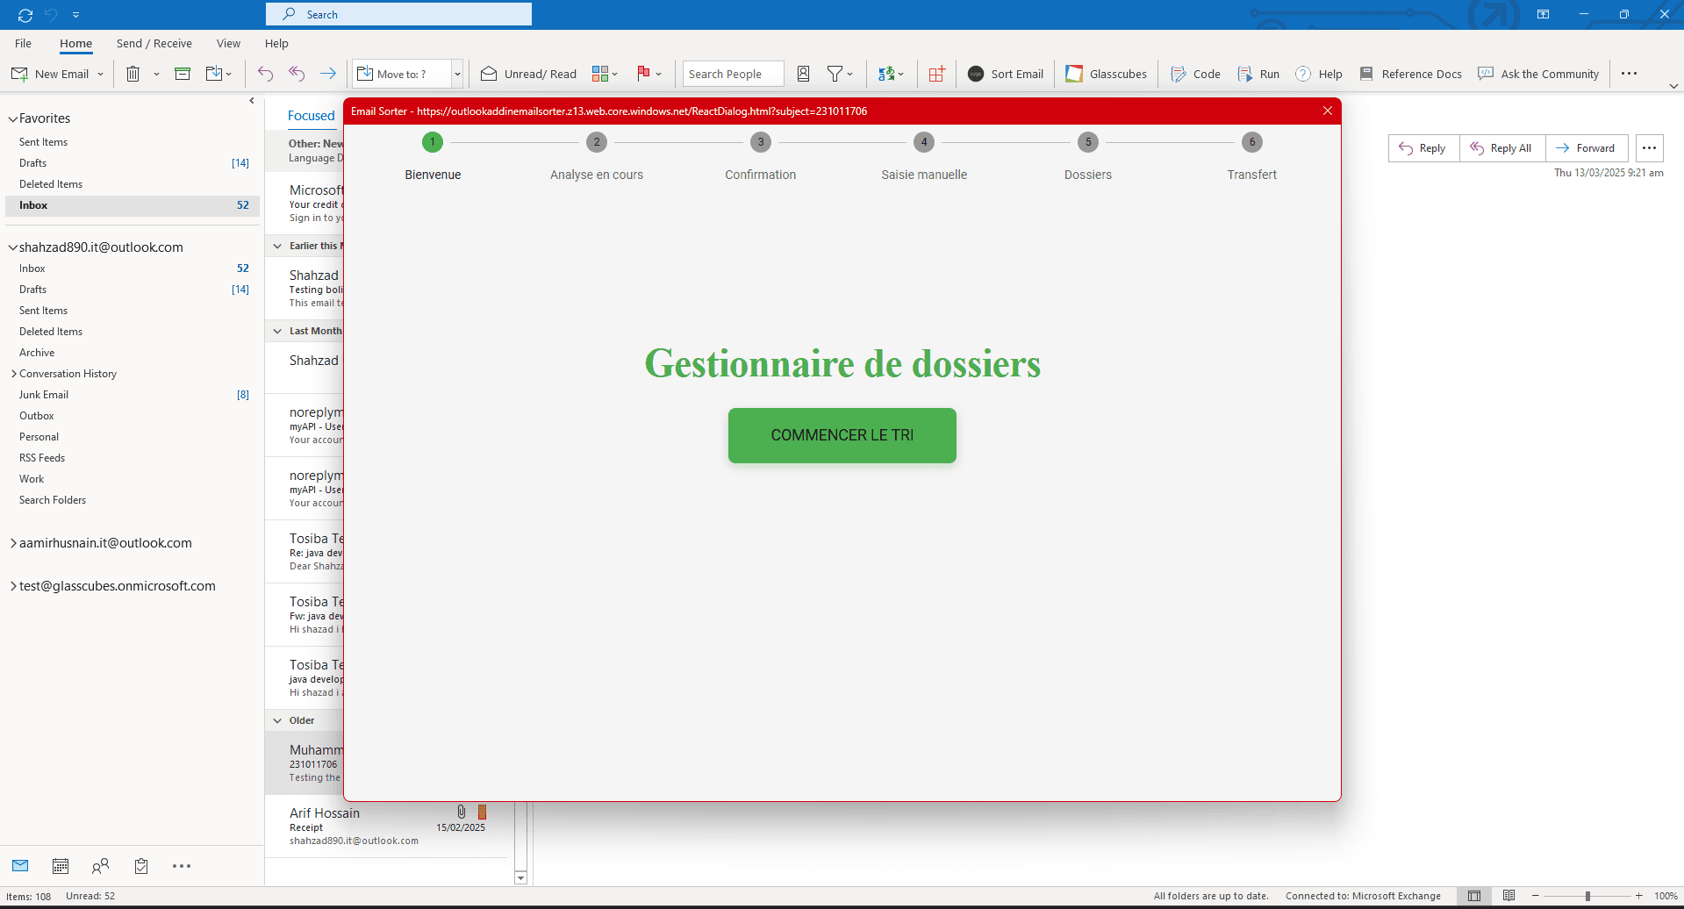The width and height of the screenshot is (1684, 909).
Task: Open the Junk Email folder
Action: [44, 395]
